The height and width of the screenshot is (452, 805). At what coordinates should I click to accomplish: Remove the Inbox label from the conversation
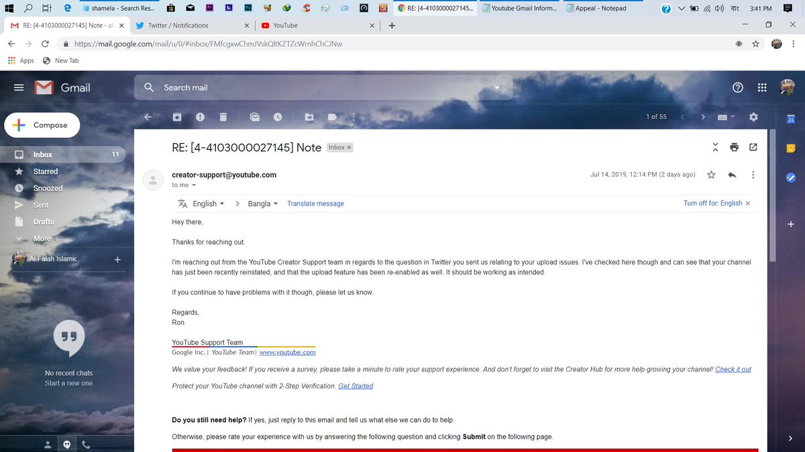click(x=349, y=147)
